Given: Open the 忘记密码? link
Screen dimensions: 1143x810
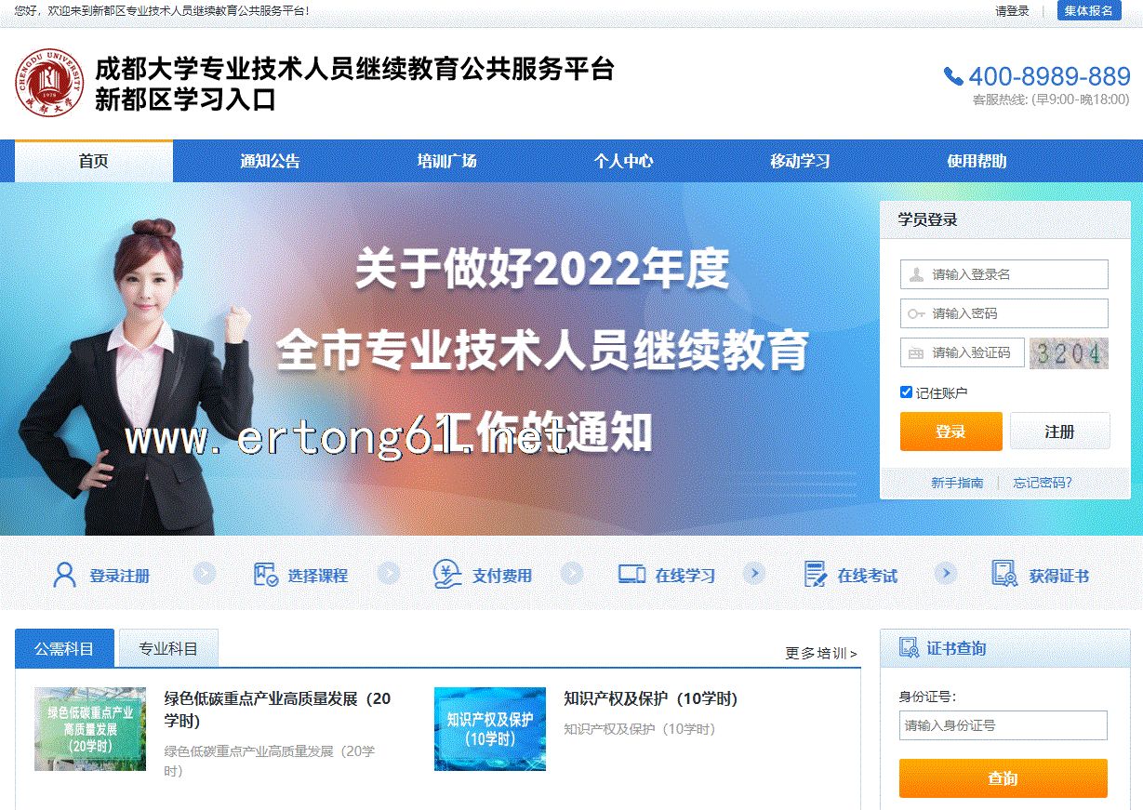Looking at the screenshot, I should click(x=1043, y=483).
